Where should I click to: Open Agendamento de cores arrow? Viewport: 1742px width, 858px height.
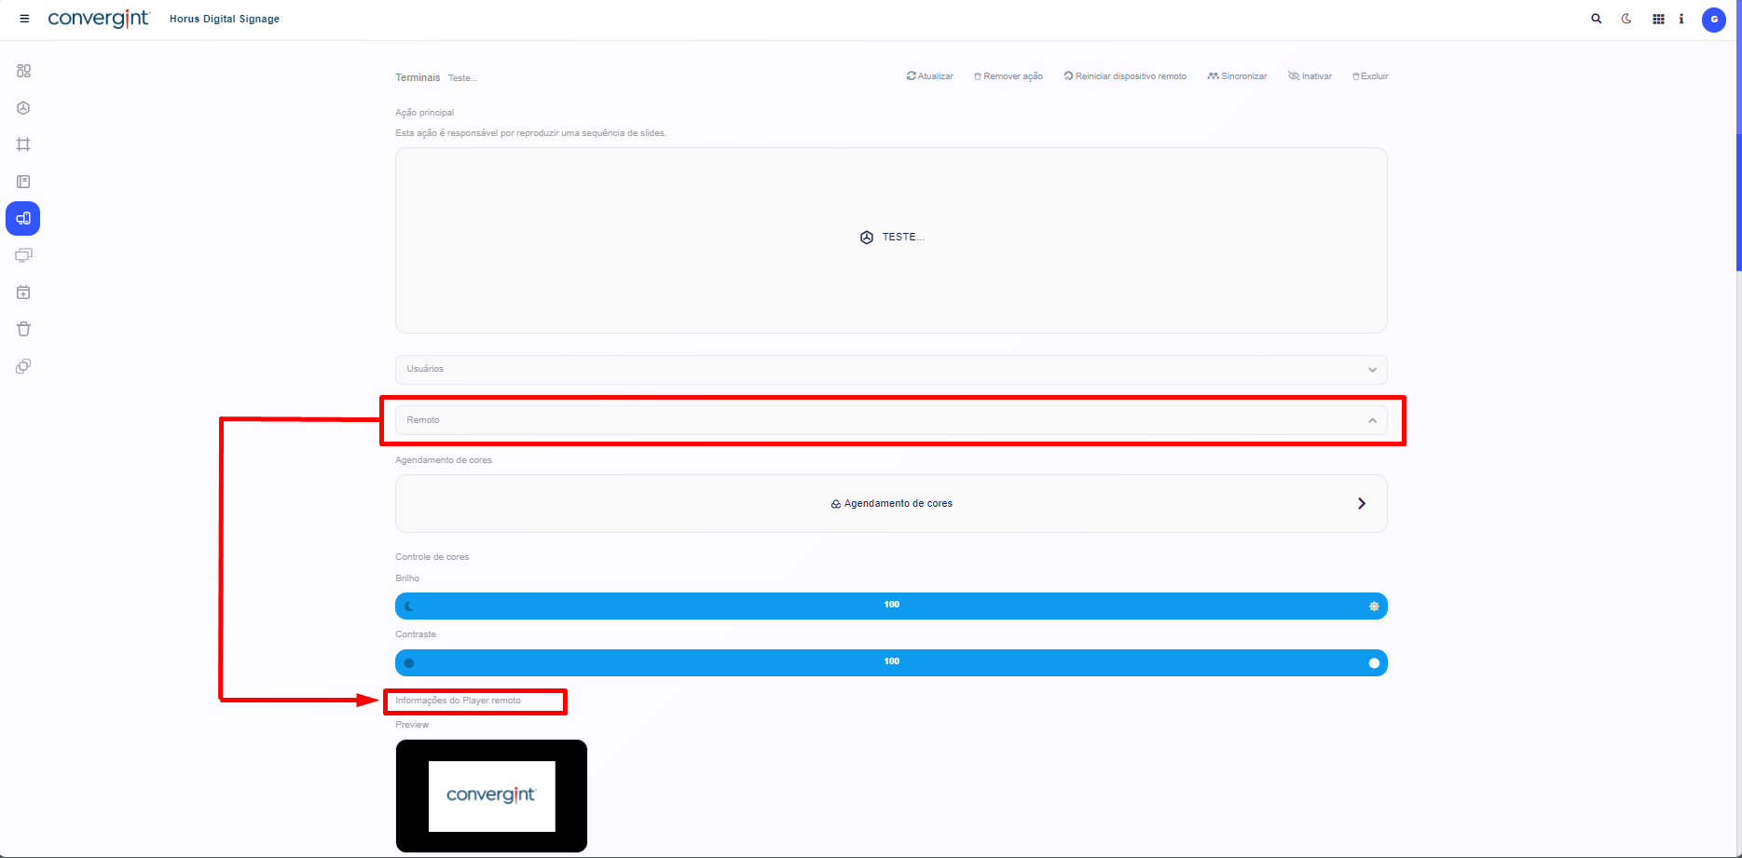[1361, 504]
